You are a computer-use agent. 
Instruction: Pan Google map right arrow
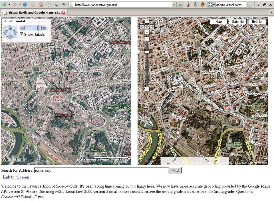152,27
